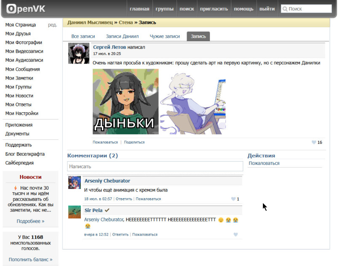Viewport: 340px width, 268px height.
Task: Open the ДЫНЬКИ image attachment
Action: [126, 101]
